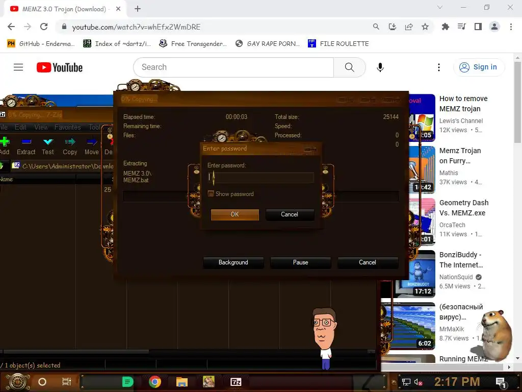
Task: Cancel the Enter password dialog
Action: 290,214
